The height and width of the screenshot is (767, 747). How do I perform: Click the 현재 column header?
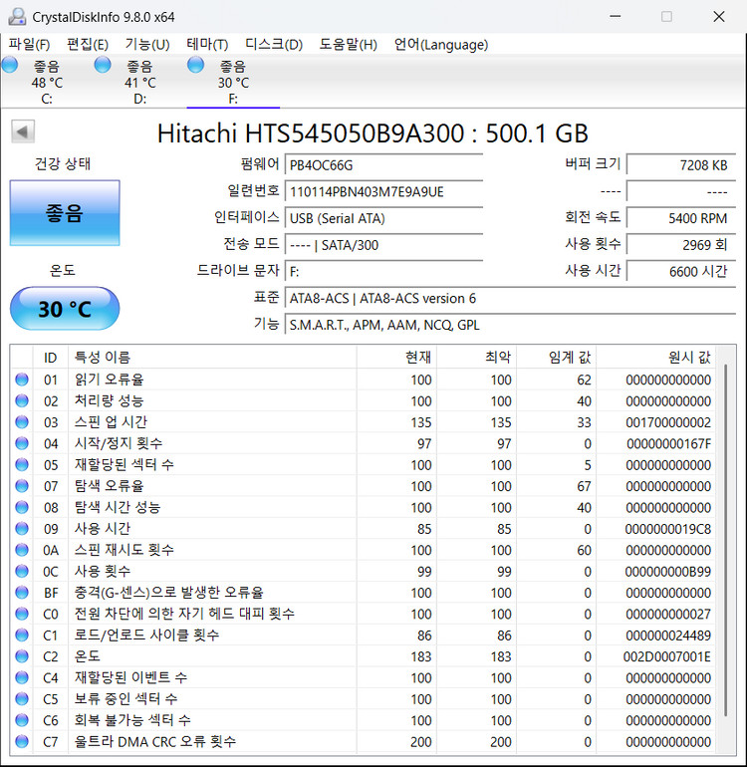(396, 357)
